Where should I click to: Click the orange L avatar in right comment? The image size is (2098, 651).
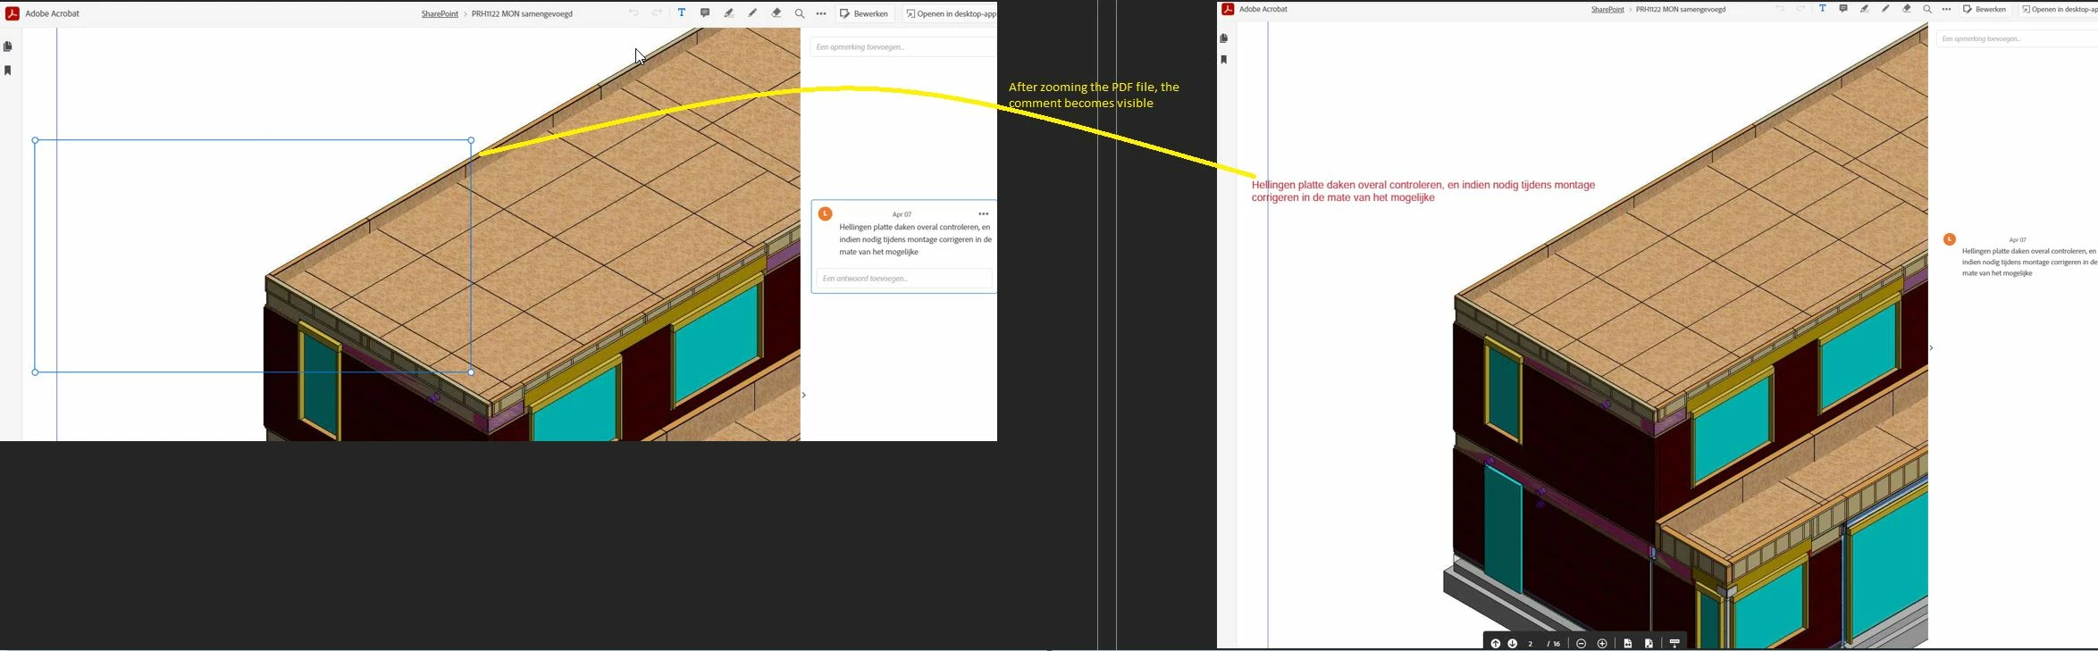click(1950, 239)
